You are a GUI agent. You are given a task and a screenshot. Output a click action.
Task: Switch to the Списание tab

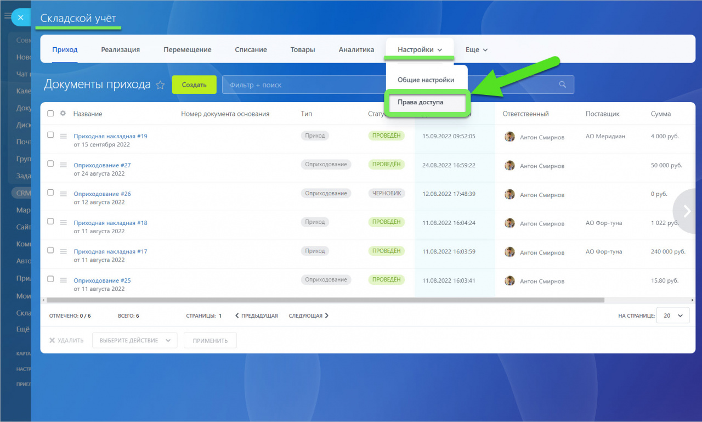pos(251,49)
